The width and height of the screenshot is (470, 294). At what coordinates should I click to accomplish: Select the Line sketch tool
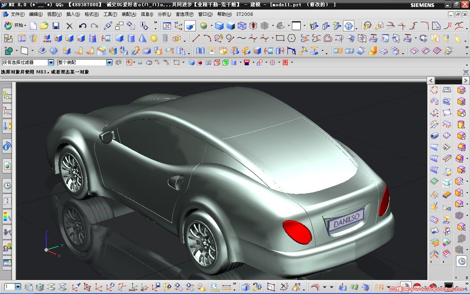tap(196, 38)
